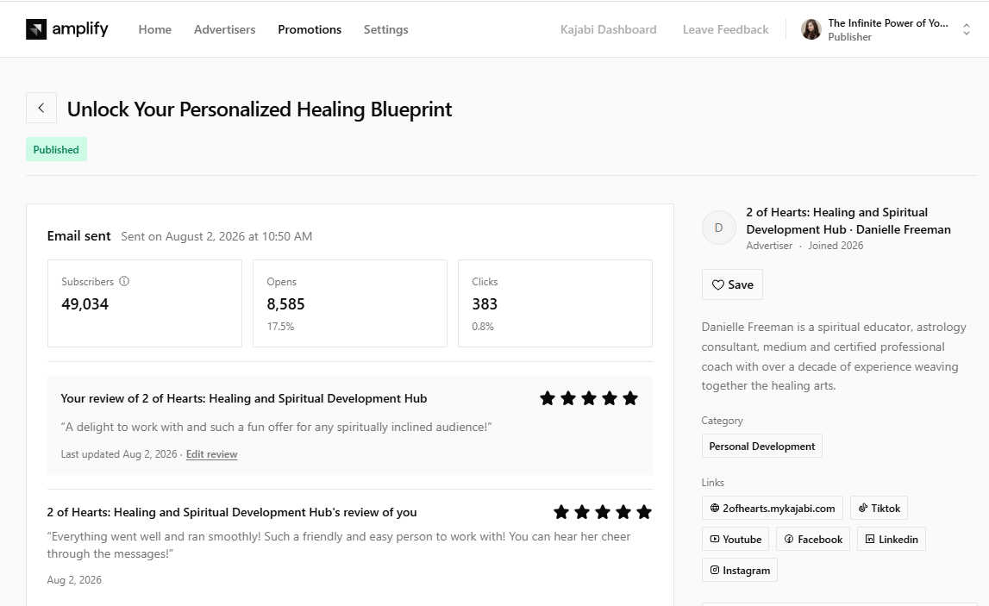Visit the 2ofhearts.mykajabi.com website link
989x606 pixels.
(x=772, y=509)
